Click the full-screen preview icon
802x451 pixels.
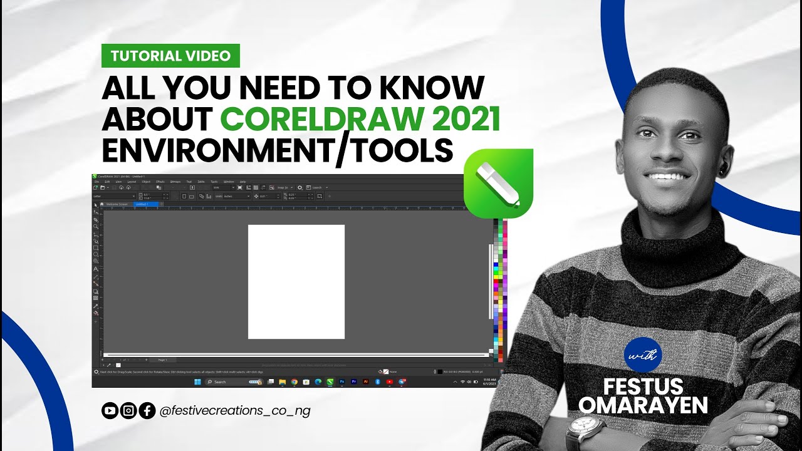(x=240, y=187)
